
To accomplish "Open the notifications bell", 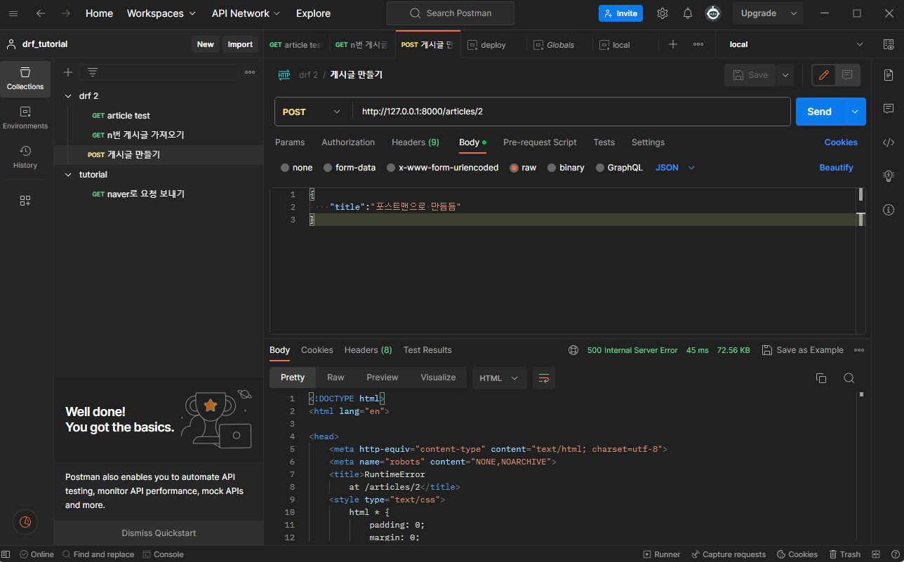I will click(688, 13).
